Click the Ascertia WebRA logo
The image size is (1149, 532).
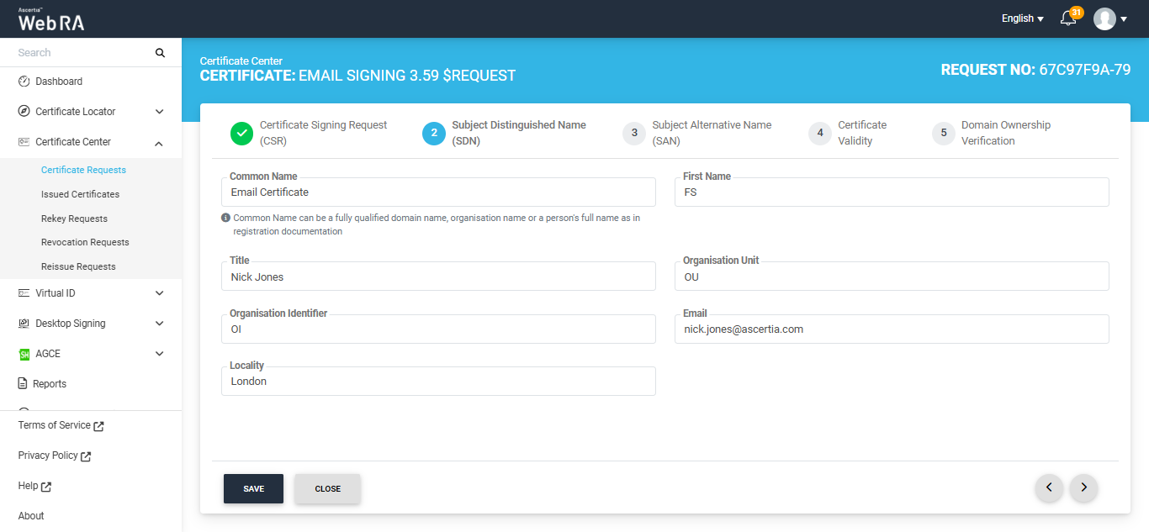click(x=51, y=19)
